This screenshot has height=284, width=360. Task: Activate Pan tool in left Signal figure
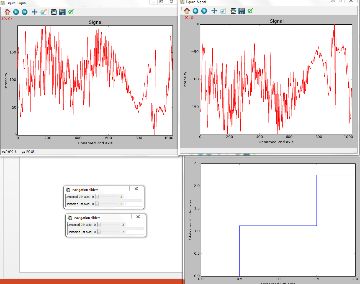click(x=35, y=12)
